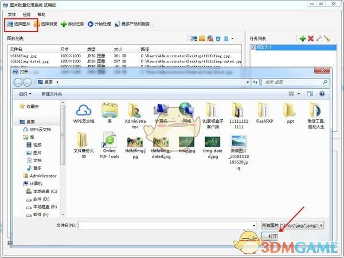Select the FlashFXP folder
Viewport: 344px width, 258px height.
264,113
